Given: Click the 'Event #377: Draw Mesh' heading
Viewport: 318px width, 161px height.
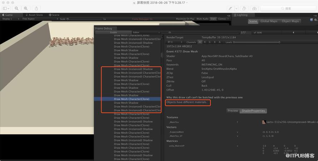Looking at the screenshot, I should point(182,52).
